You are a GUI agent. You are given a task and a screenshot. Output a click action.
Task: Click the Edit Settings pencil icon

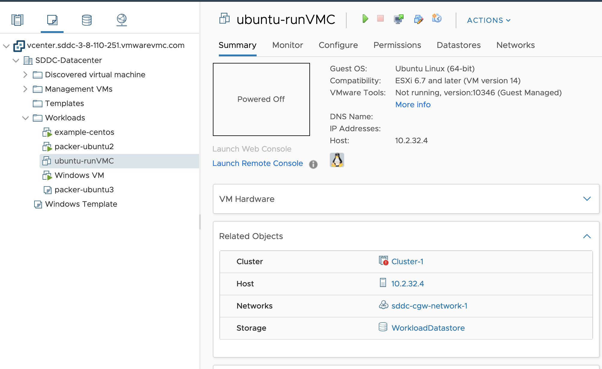pyautogui.click(x=419, y=19)
